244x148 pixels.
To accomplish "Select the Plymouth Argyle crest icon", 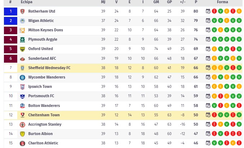I will (x=23, y=39).
